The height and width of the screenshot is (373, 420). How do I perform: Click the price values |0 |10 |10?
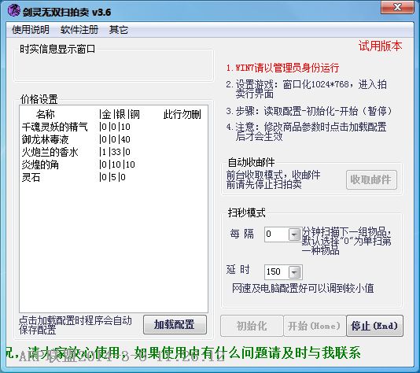[117, 164]
